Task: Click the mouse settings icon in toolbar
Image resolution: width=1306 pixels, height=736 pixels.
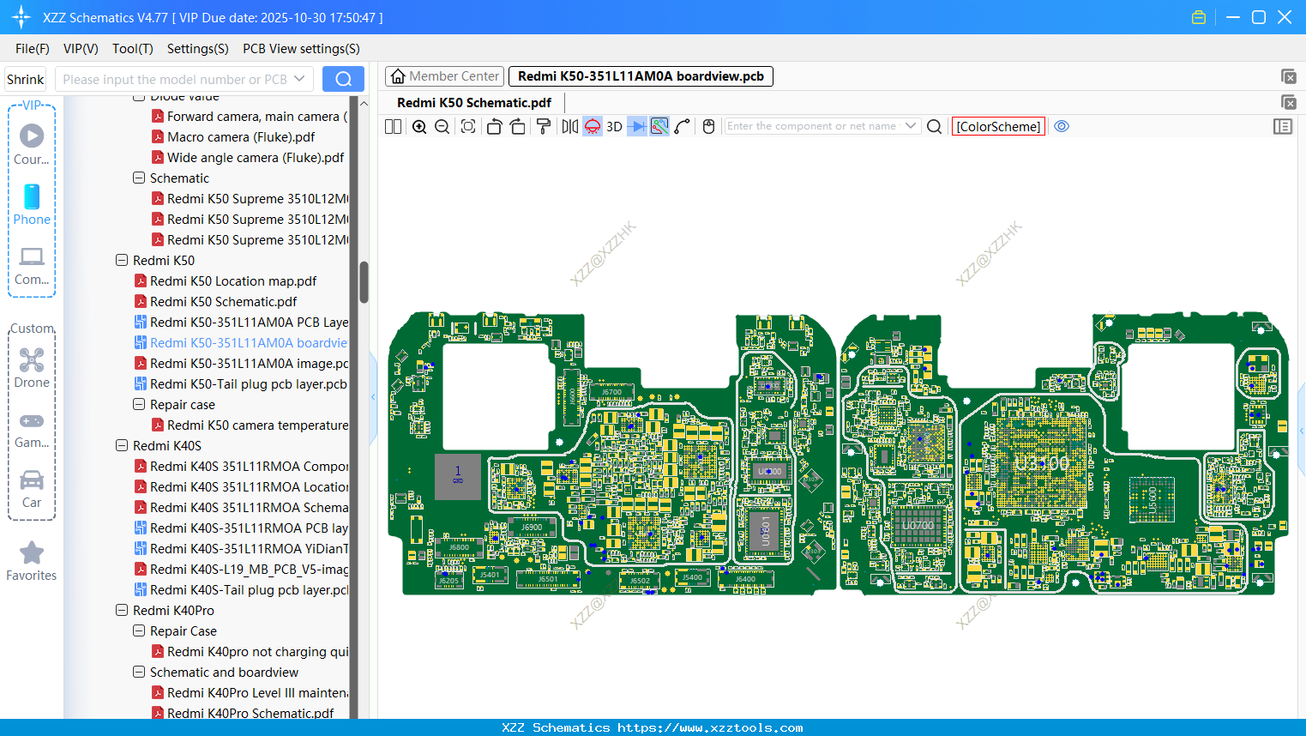Action: tap(708, 127)
